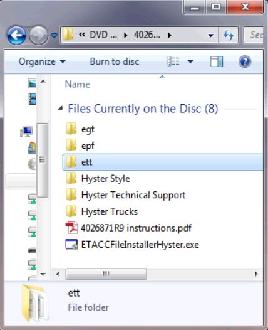Select the Hyster Style folder
The height and width of the screenshot is (330, 268).
(106, 179)
